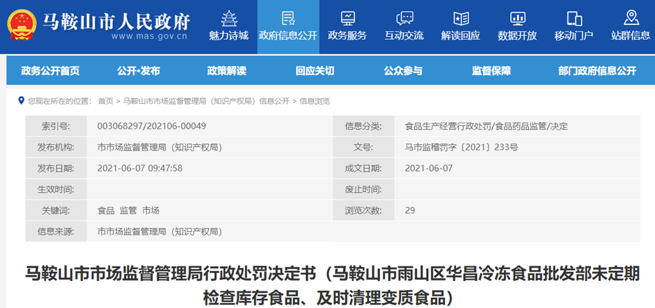This screenshot has height=308, width=655.
Task: Click the 首页 breadcrumb link
Action: coord(106,101)
